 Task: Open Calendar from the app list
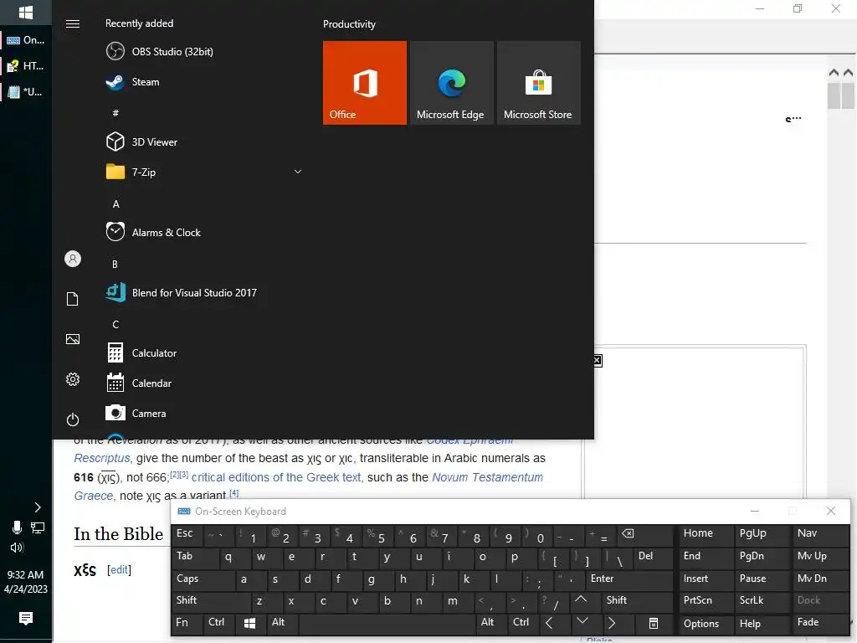(x=139, y=383)
